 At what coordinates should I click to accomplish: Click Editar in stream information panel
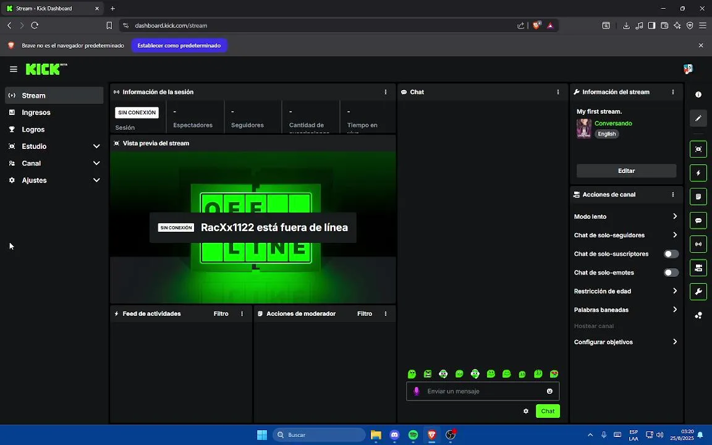pos(626,171)
